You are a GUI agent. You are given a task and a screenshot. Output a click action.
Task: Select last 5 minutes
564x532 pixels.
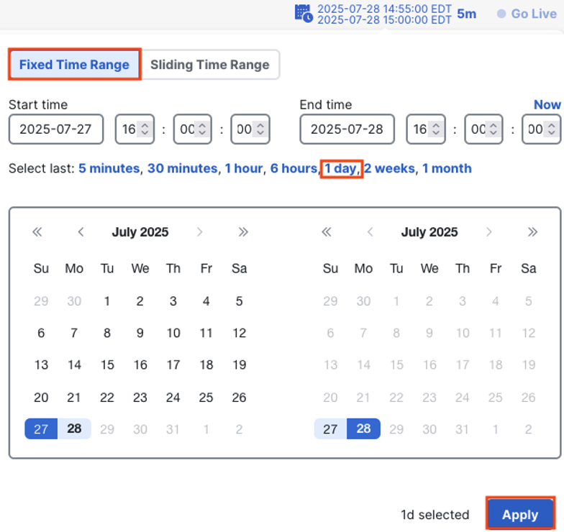pos(109,168)
